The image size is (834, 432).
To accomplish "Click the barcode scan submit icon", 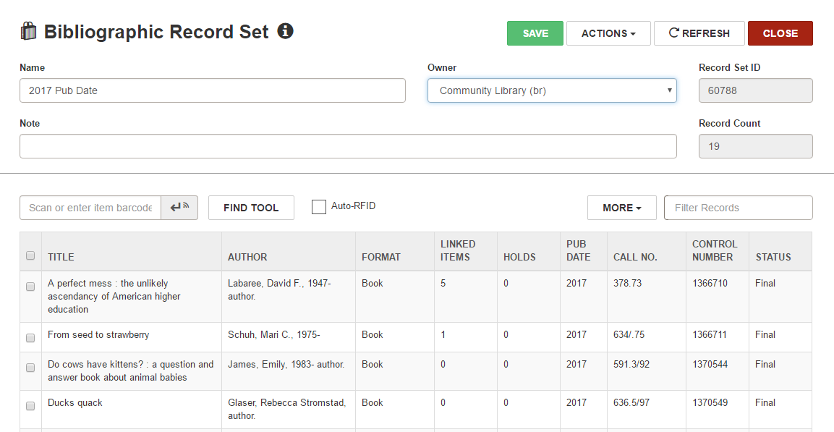I will click(179, 208).
